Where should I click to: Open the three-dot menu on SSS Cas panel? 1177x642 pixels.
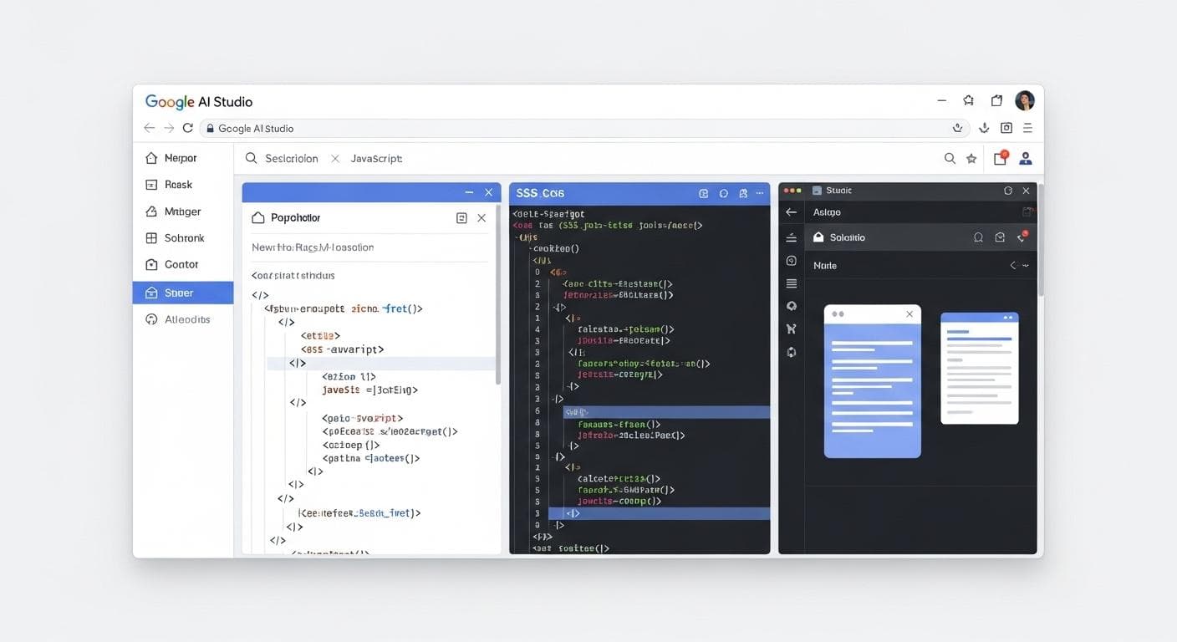pyautogui.click(x=759, y=192)
